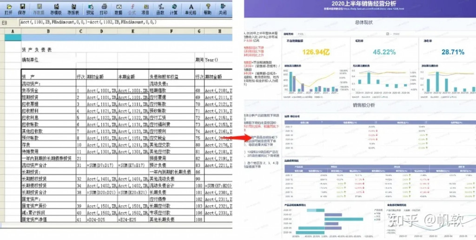Screen dimensions: 476x240
Task: Click the 数据 (Data) toolbar icon
Action: point(119,9)
